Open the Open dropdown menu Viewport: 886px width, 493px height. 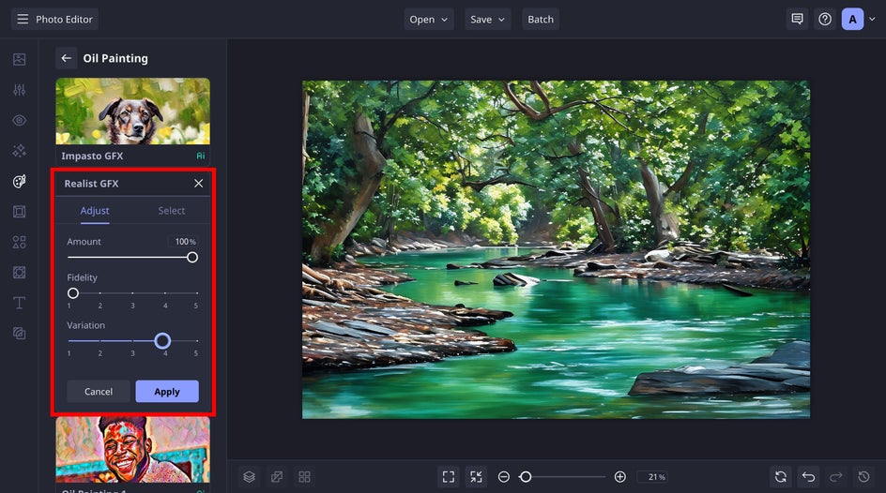[428, 19]
